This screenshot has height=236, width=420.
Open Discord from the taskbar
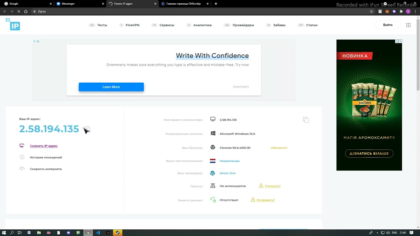[68, 233]
